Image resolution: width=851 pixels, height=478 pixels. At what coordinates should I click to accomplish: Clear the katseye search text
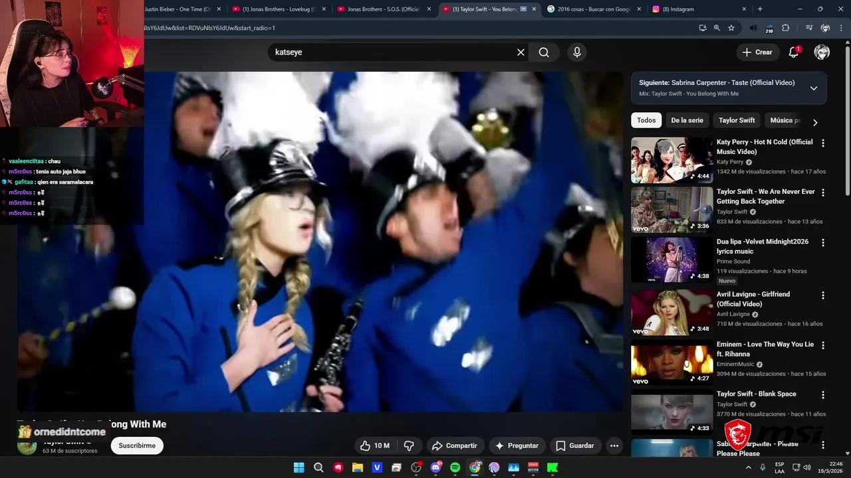[x=521, y=52]
